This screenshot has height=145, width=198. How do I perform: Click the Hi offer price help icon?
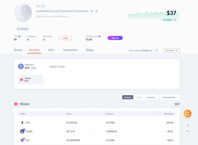(x=100, y=36)
